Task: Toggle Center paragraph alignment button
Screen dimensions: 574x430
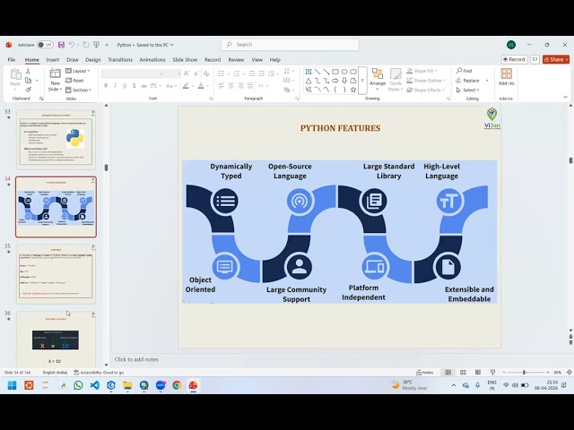Action: click(x=231, y=86)
